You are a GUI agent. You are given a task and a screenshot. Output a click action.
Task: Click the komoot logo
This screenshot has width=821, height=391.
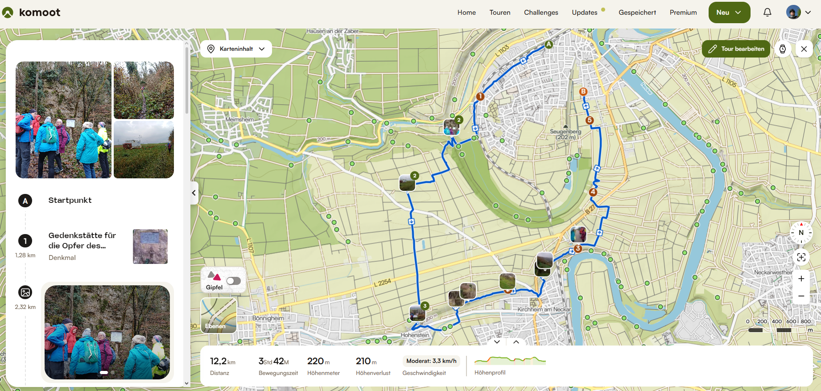31,12
